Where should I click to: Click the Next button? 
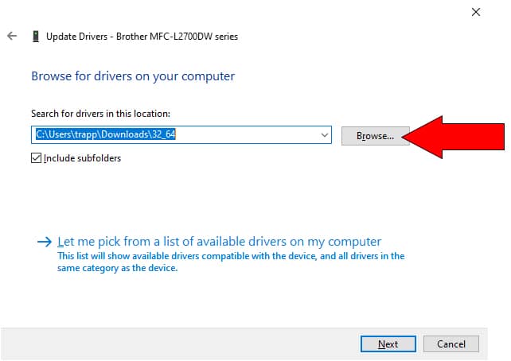(388, 344)
